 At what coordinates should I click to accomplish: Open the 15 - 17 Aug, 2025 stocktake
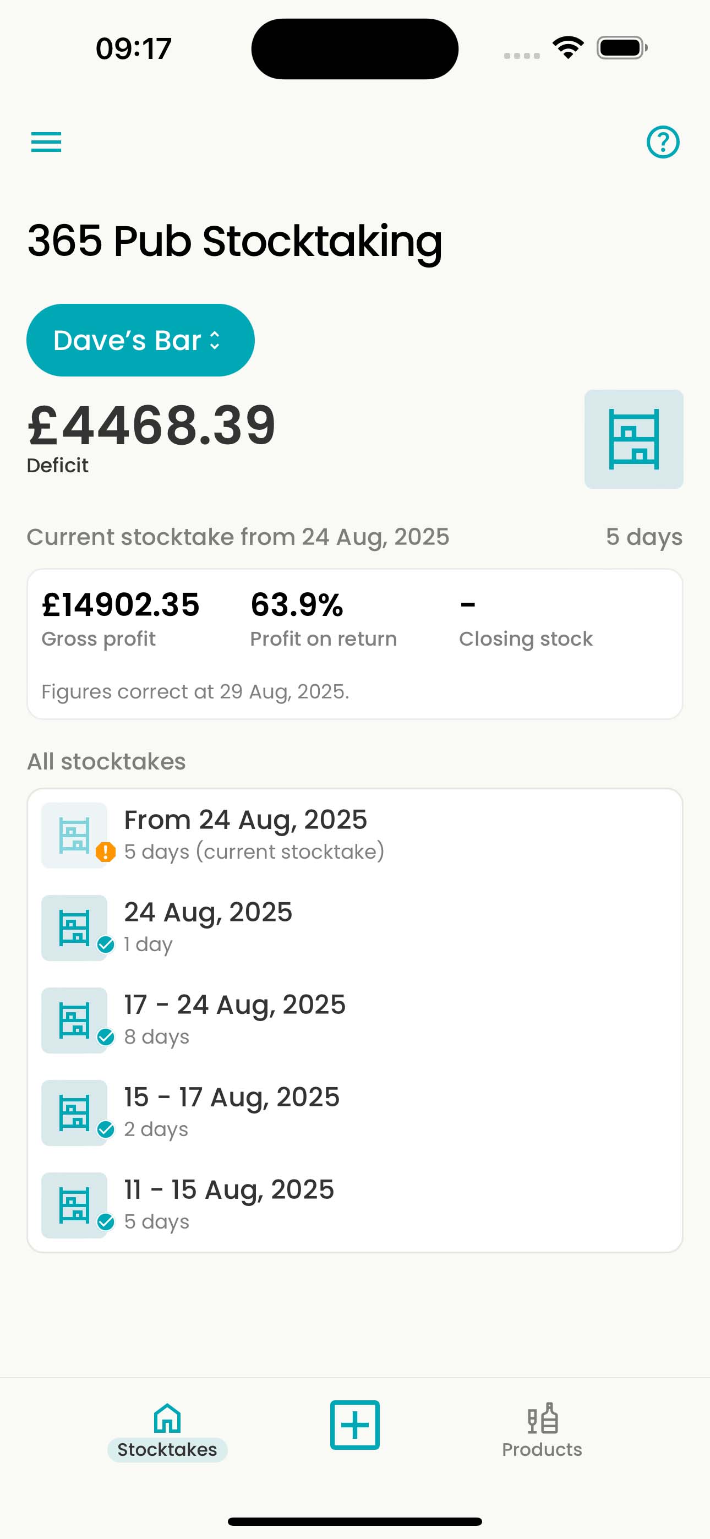231,1098
